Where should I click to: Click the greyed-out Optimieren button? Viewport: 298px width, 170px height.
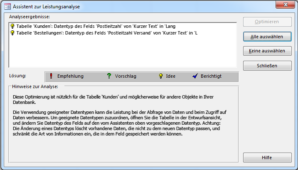pyautogui.click(x=267, y=22)
